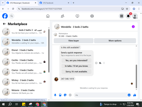The image size is (142, 107).
Task: Open the Friends icon in top navigation
Action: click(62, 16)
